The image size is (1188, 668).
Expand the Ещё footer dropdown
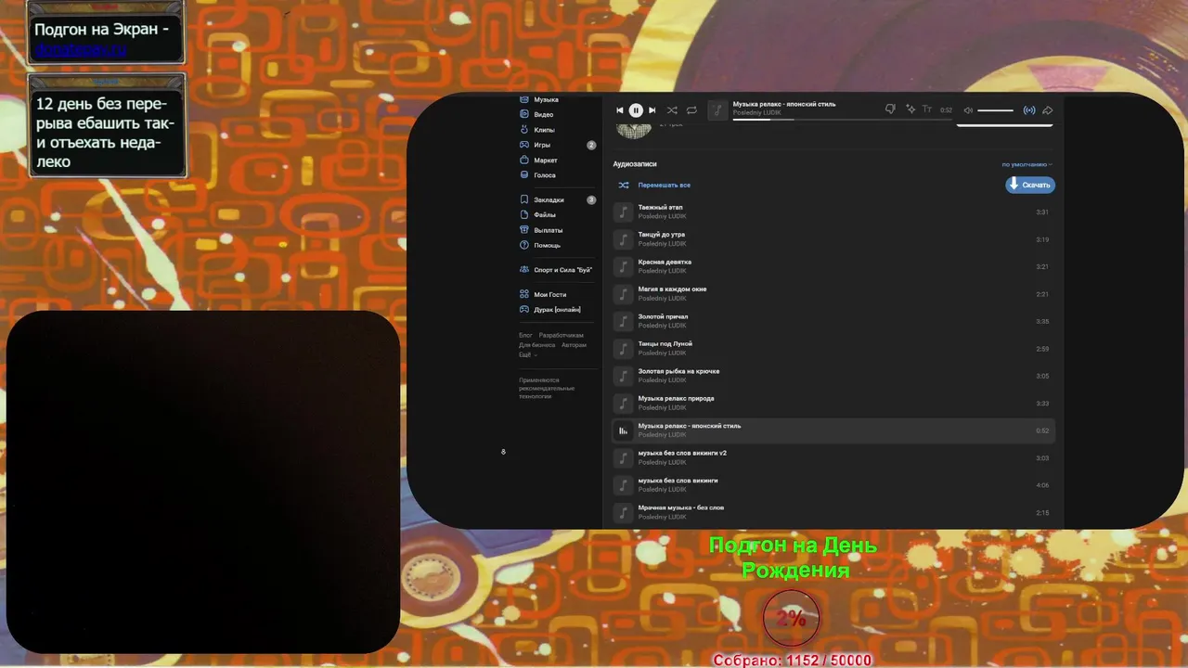tap(527, 354)
